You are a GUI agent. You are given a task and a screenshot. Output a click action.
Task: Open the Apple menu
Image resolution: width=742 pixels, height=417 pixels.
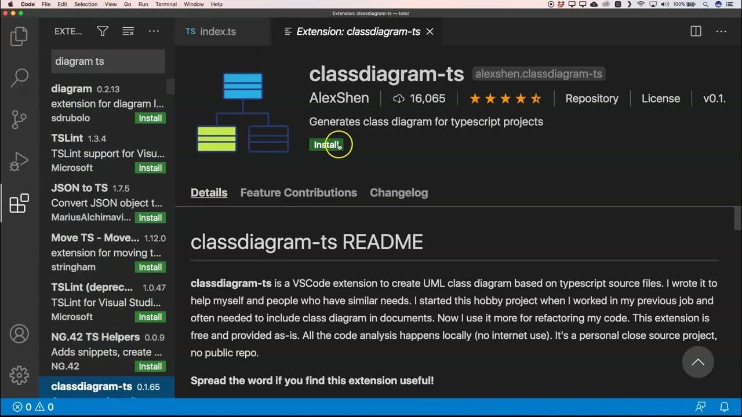10,4
